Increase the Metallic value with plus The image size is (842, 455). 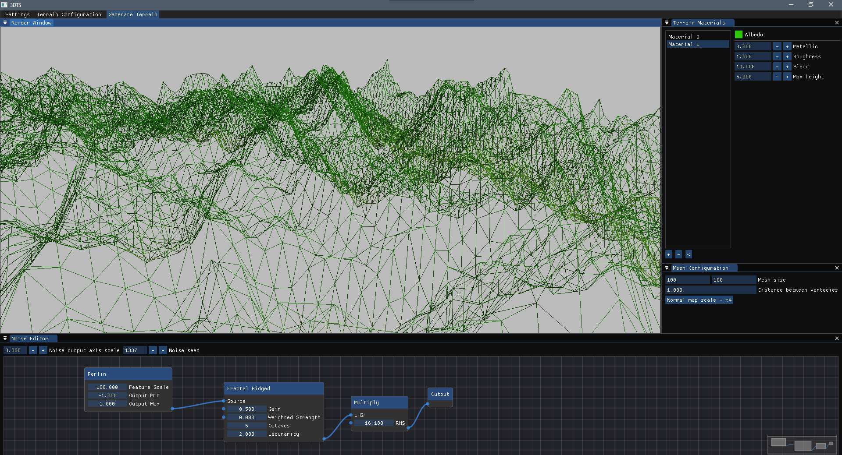coord(787,46)
